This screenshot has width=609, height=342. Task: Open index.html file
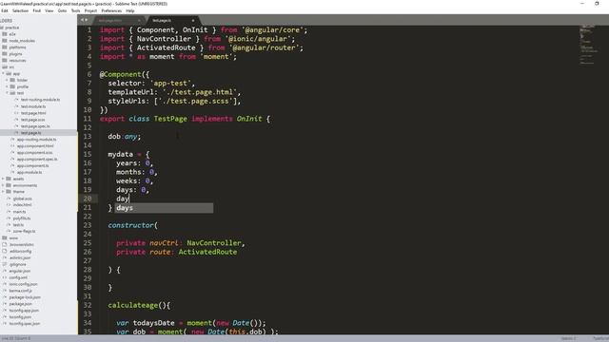click(x=22, y=205)
